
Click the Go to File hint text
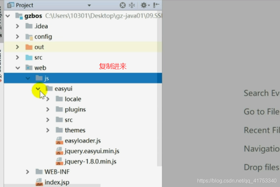(262, 112)
